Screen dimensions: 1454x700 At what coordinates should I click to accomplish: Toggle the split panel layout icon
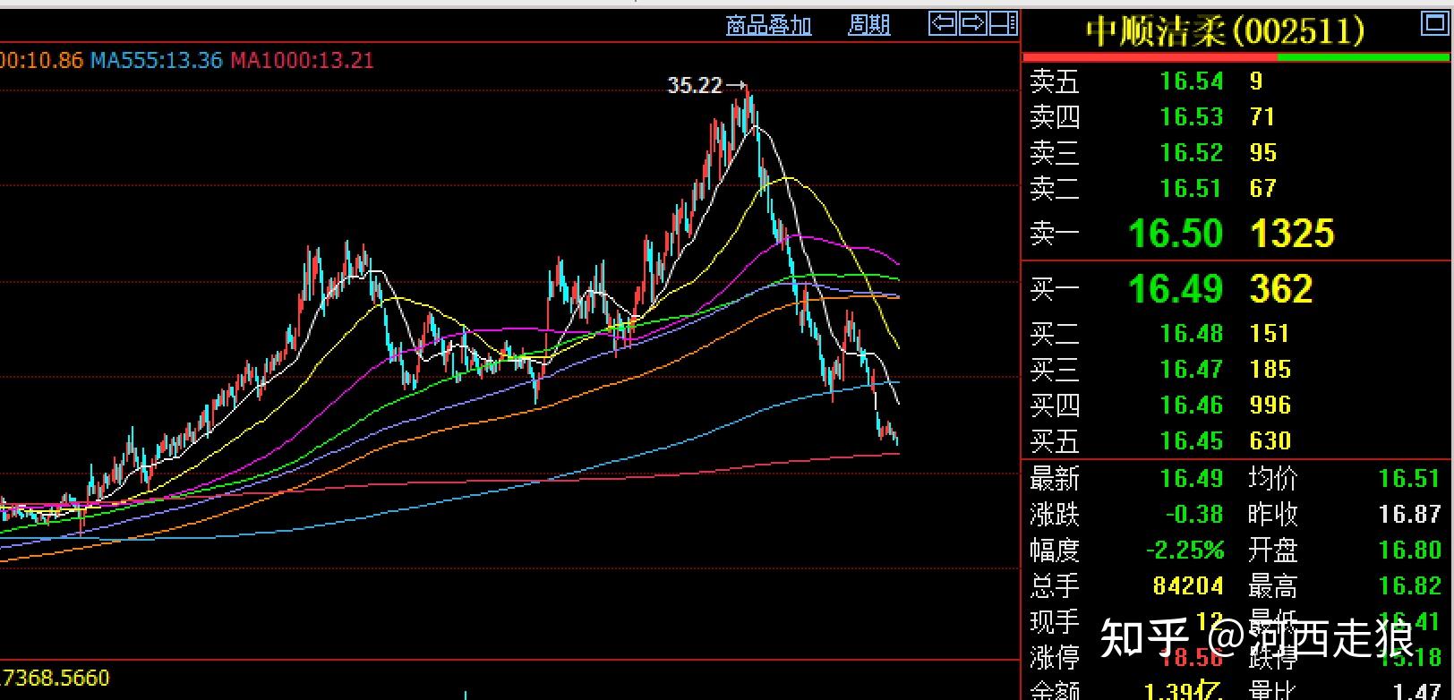coord(1003,22)
